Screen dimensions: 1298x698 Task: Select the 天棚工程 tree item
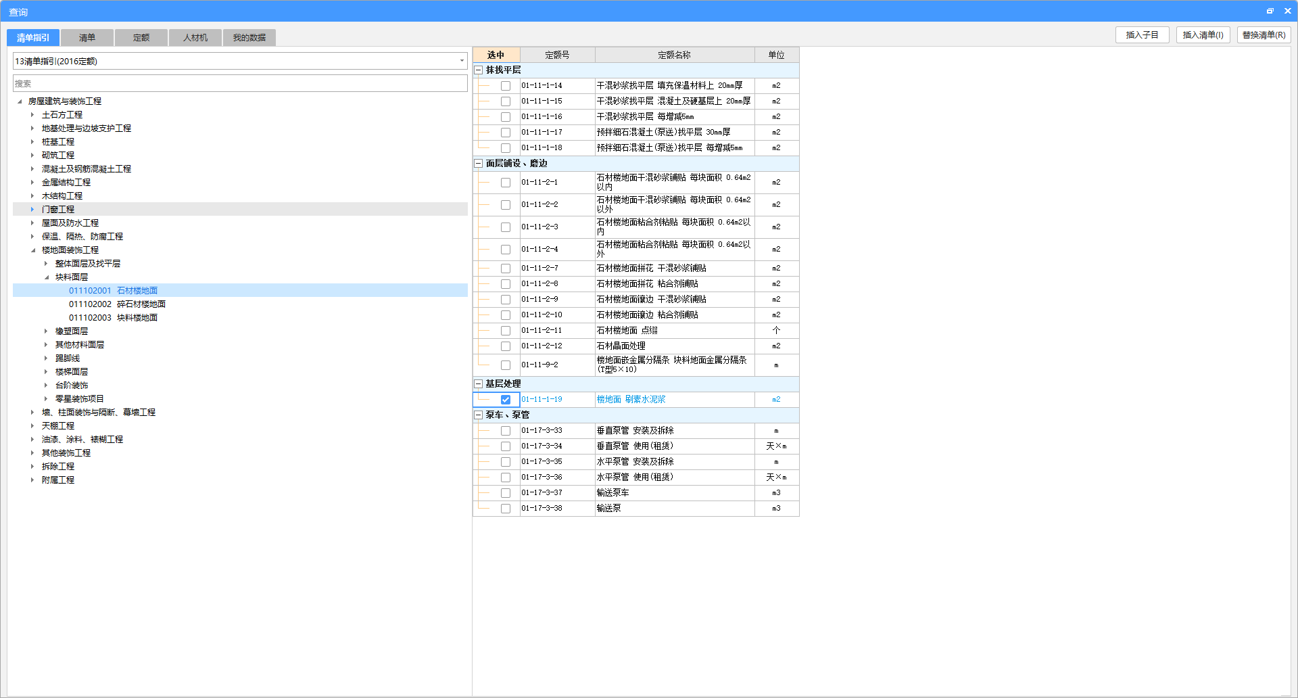click(x=58, y=426)
